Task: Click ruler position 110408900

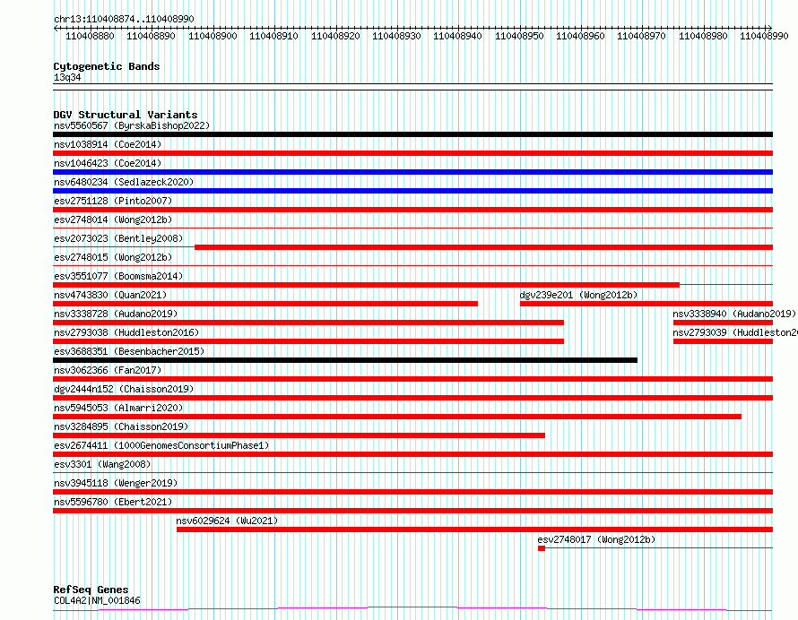Action: point(213,36)
